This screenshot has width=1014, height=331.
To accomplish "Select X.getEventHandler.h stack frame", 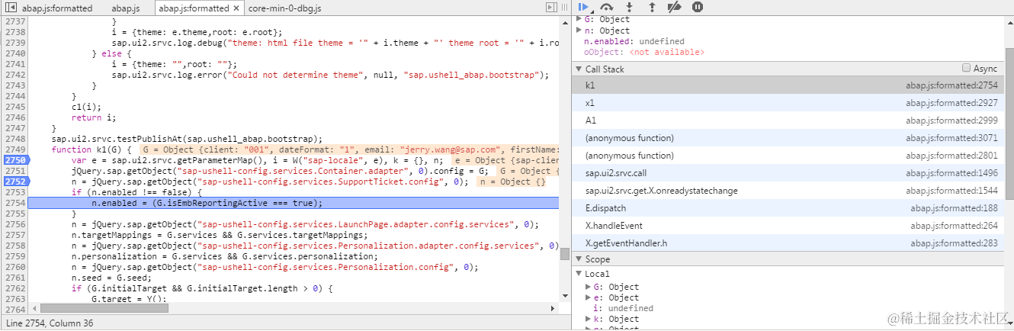I will tap(788, 243).
